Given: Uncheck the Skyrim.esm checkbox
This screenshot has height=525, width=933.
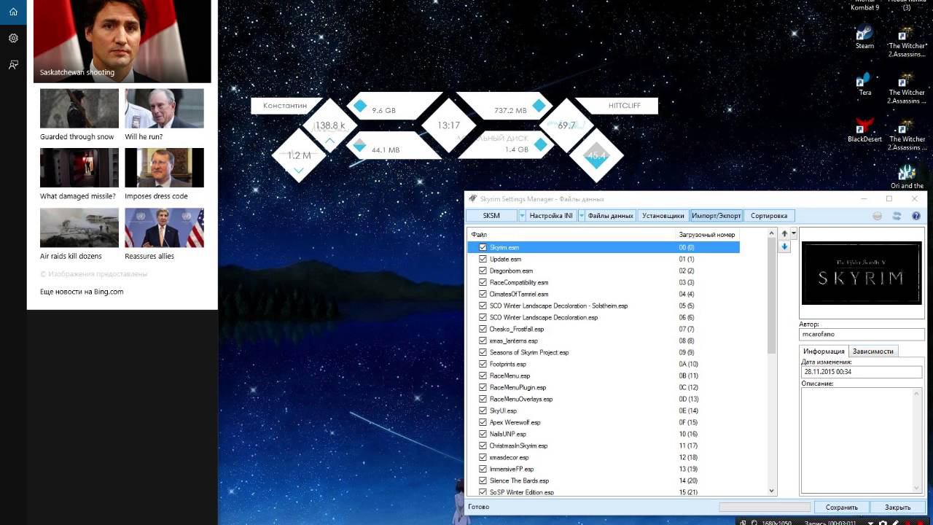Looking at the screenshot, I should 483,247.
